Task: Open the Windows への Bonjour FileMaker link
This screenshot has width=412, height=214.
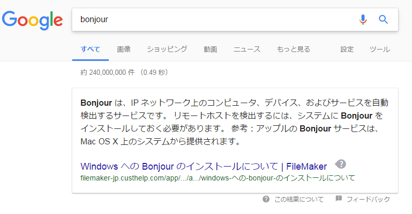Action: [x=204, y=166]
